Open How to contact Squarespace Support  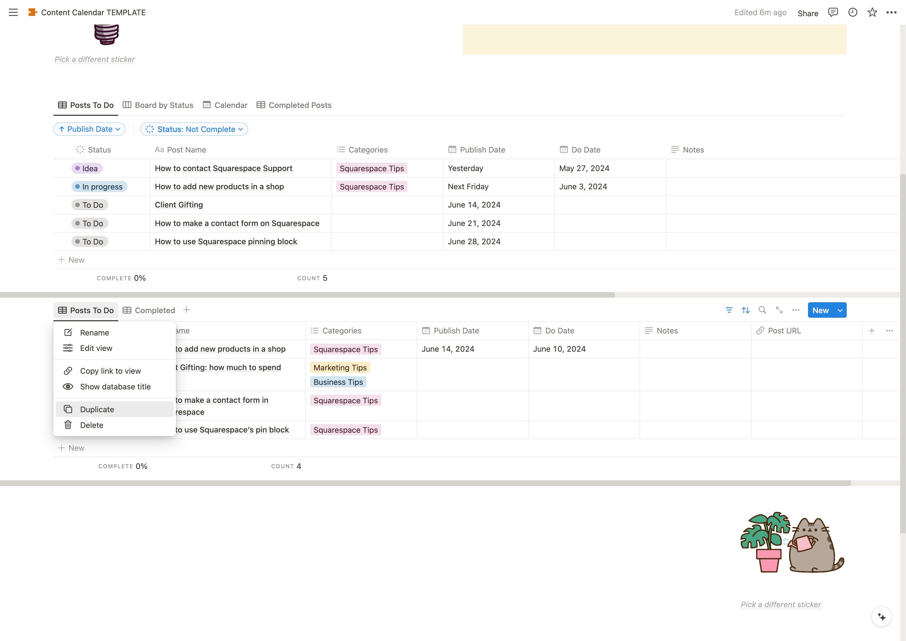coord(223,168)
